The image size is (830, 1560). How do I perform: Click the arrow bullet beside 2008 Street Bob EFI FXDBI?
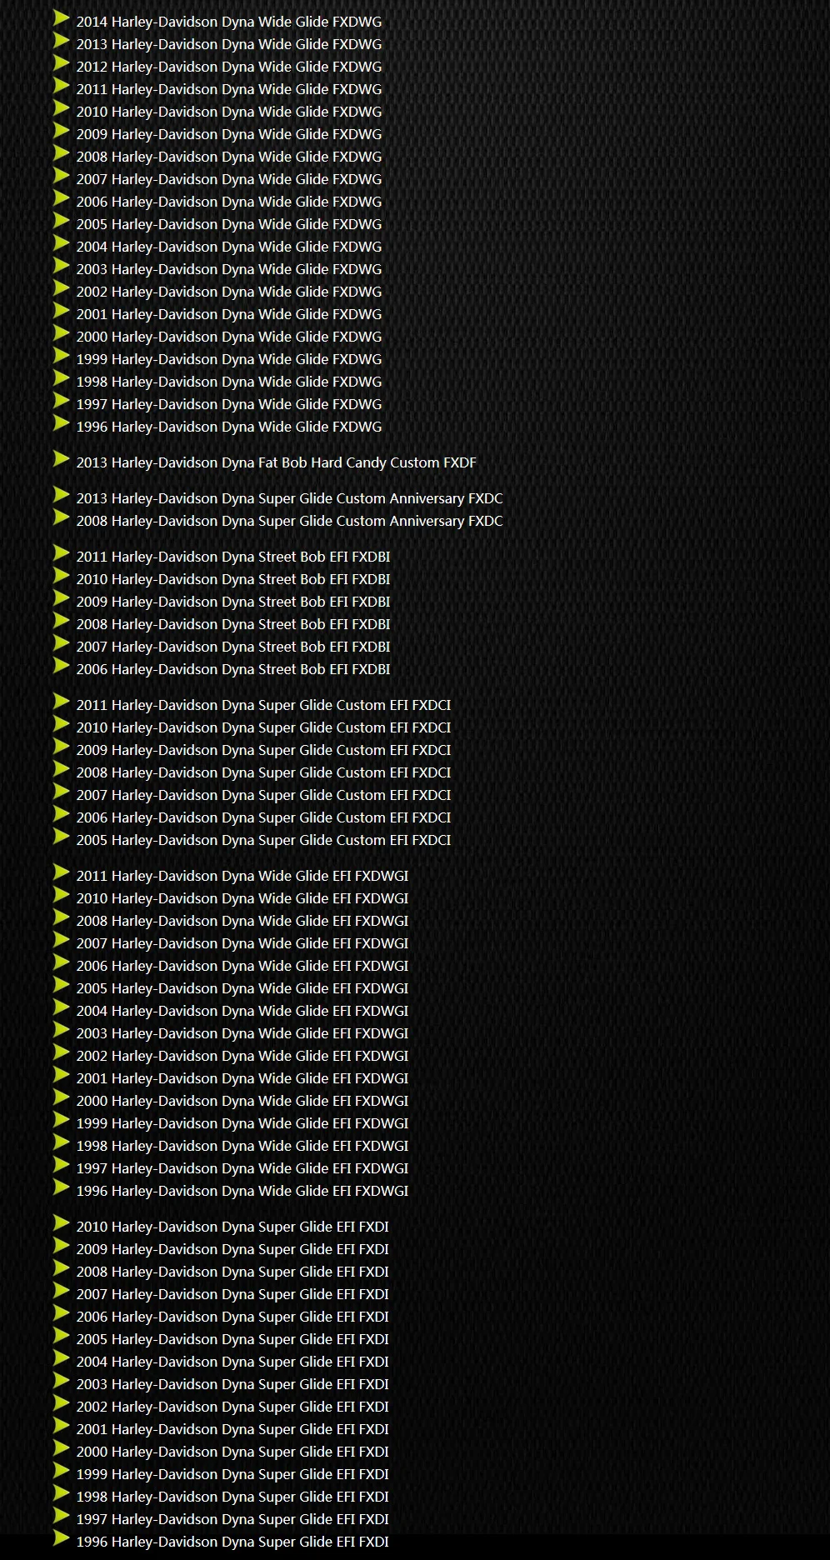pos(62,620)
